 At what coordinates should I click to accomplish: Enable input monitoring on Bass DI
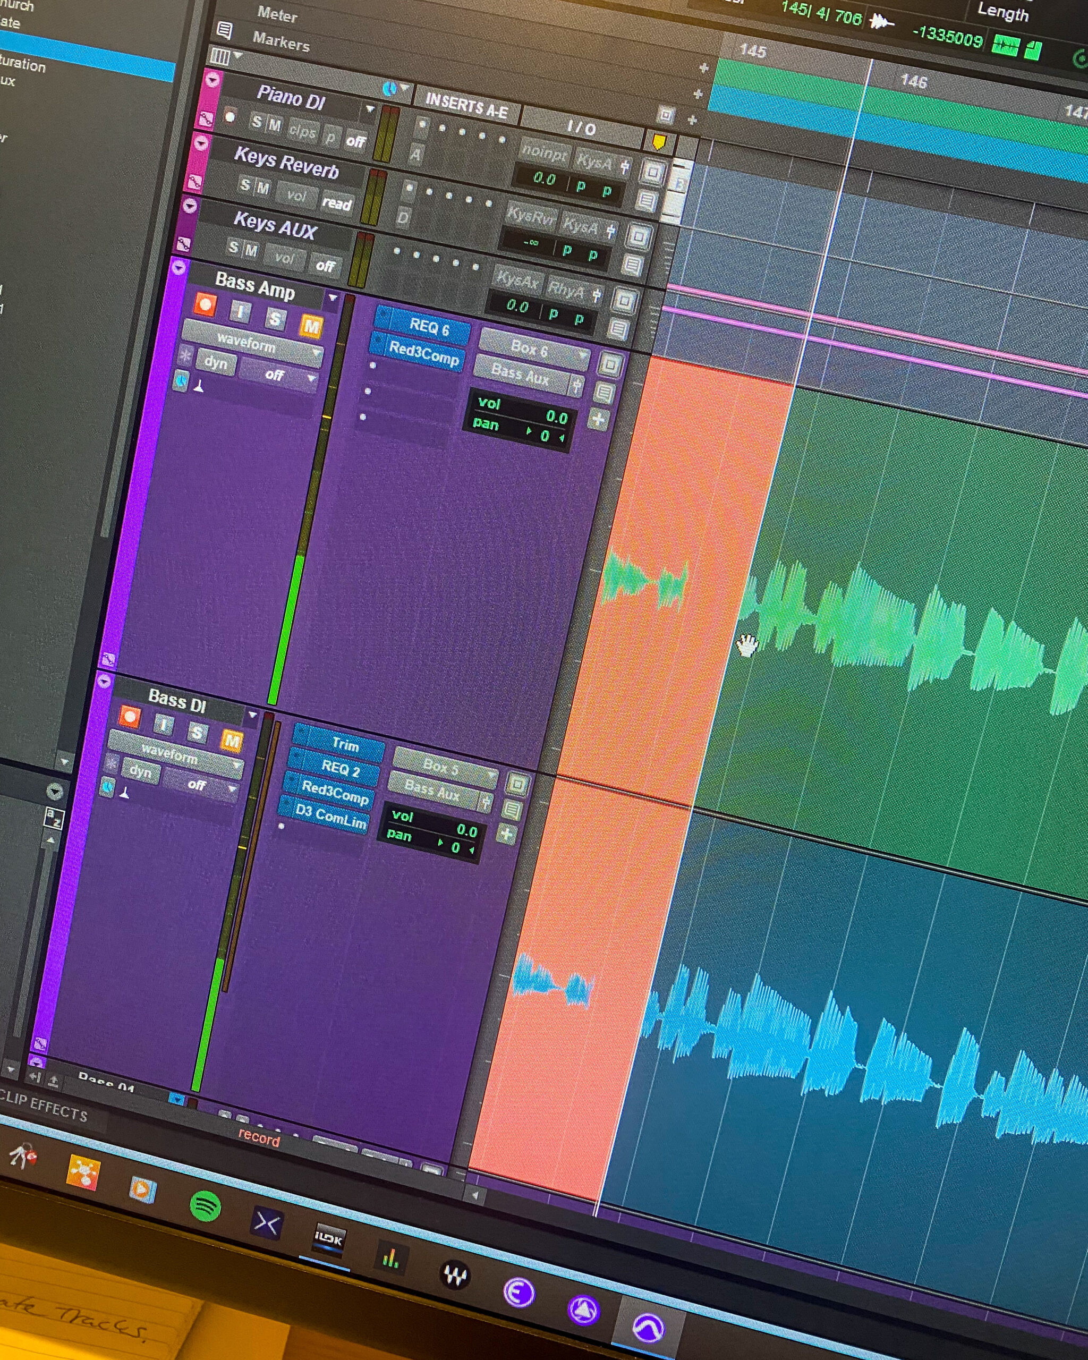pos(164,724)
